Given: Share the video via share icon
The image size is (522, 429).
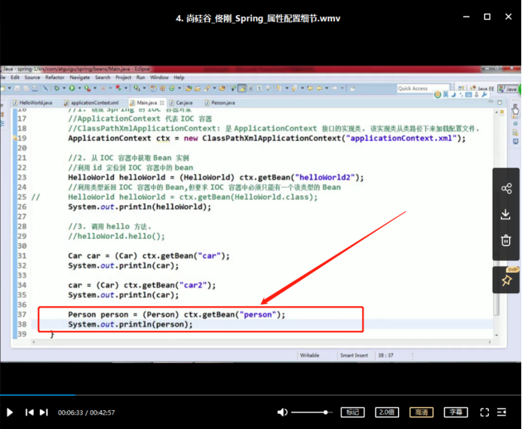Looking at the screenshot, I should (506, 188).
